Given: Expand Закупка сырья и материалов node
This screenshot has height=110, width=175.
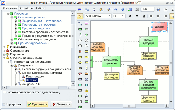Looking at the screenshot, I should tap(16, 21).
